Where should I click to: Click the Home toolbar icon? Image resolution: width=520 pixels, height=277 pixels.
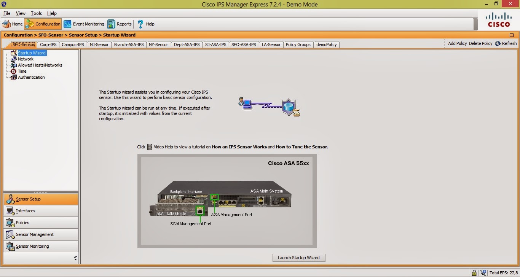click(6, 24)
